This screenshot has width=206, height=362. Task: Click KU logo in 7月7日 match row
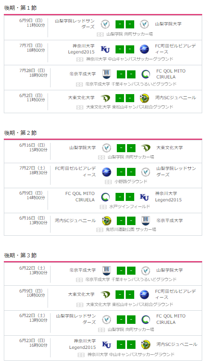click(x=105, y=49)
